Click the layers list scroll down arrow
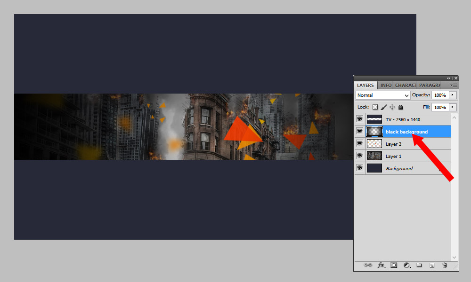Image resolution: width=471 pixels, height=282 pixels. (454, 258)
